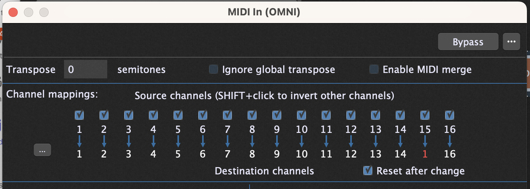The height and width of the screenshot is (189, 530).
Task: Toggle source channel 7 checkbox
Action: (227, 115)
